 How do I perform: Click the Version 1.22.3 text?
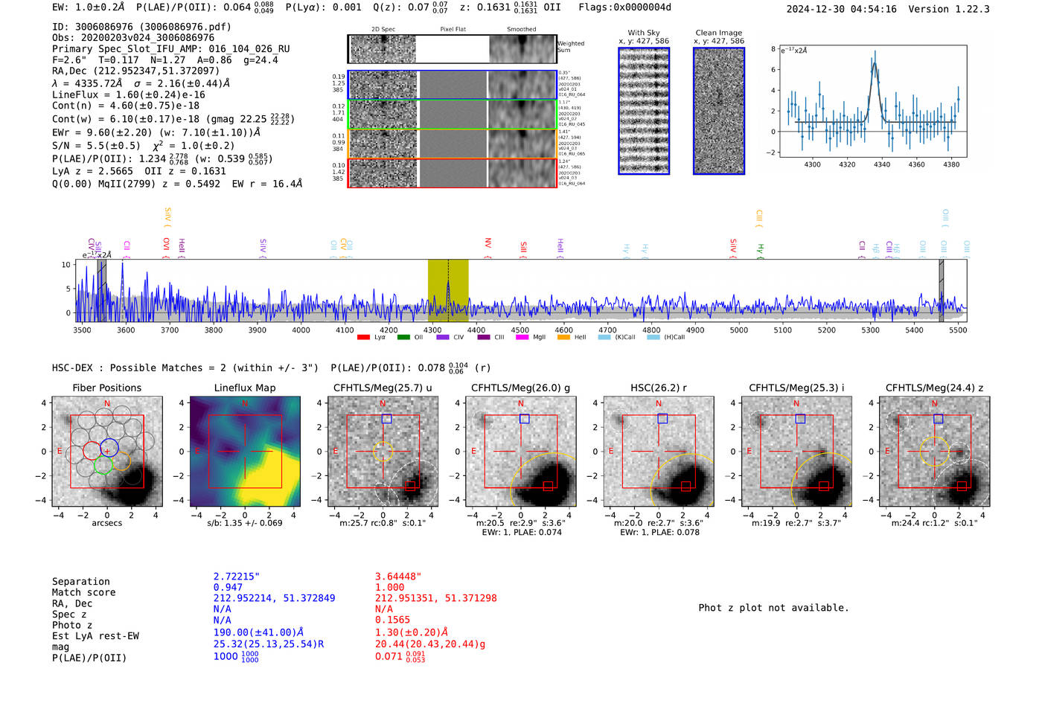point(949,9)
